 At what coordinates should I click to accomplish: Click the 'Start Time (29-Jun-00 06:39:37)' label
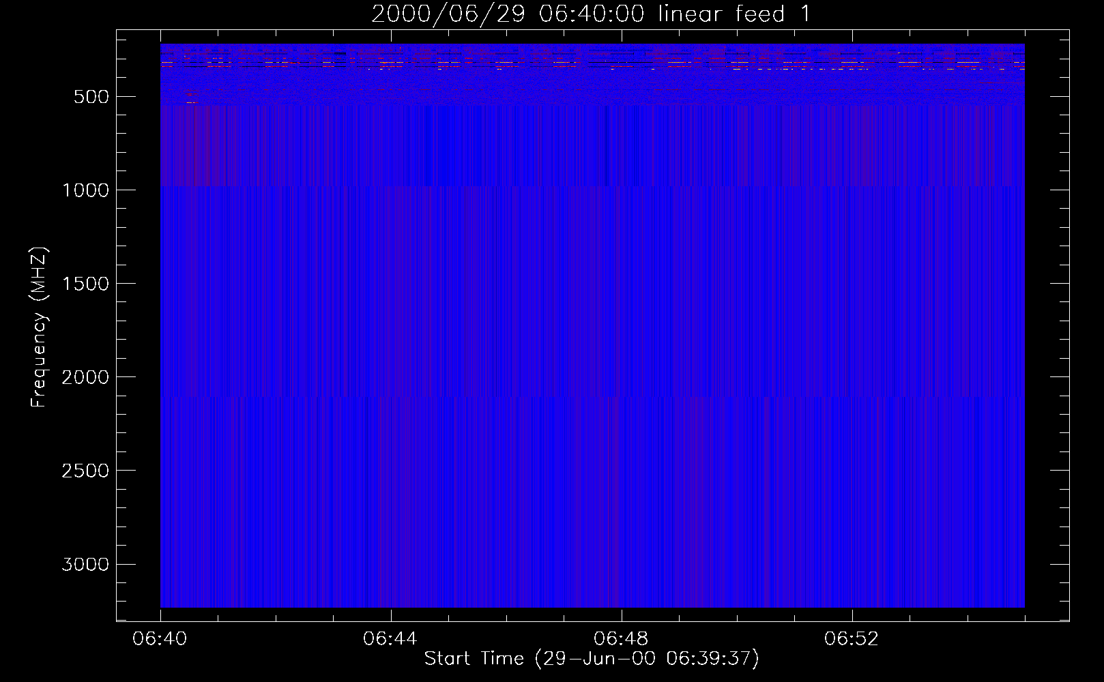tap(592, 659)
